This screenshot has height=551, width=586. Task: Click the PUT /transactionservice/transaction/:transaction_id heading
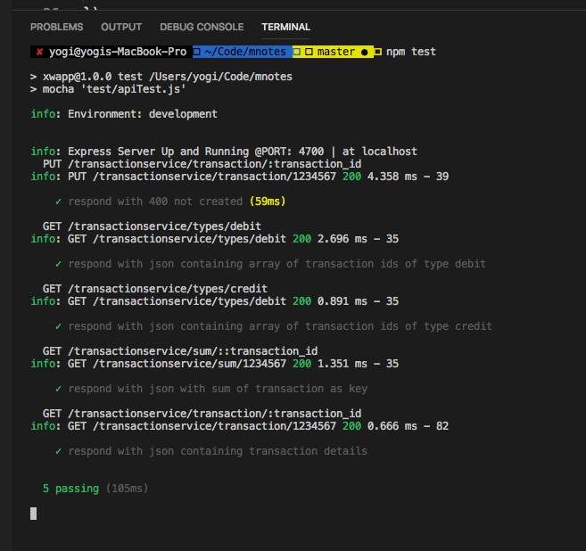point(202,164)
